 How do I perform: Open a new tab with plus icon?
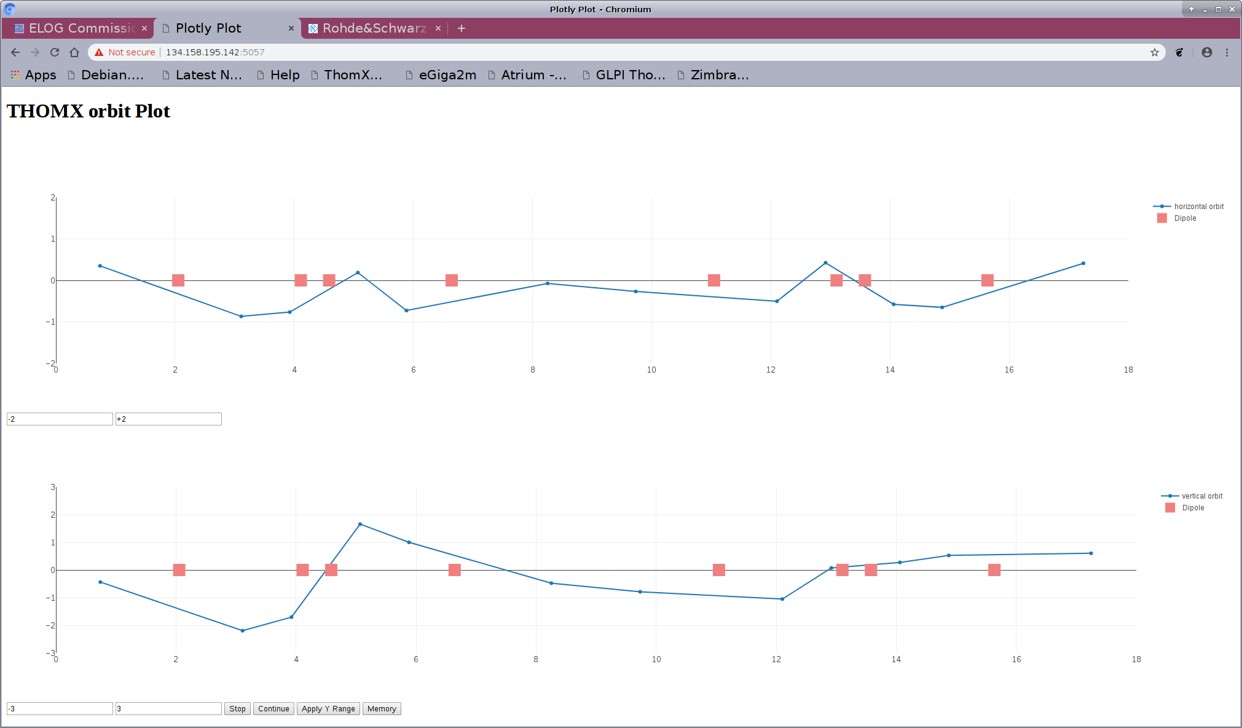pyautogui.click(x=462, y=28)
